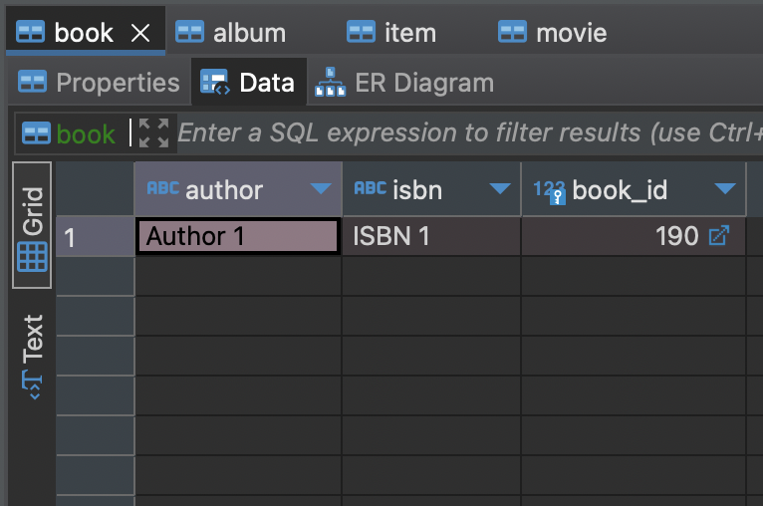
Task: Switch to Grid view mode
Action: (x=32, y=225)
